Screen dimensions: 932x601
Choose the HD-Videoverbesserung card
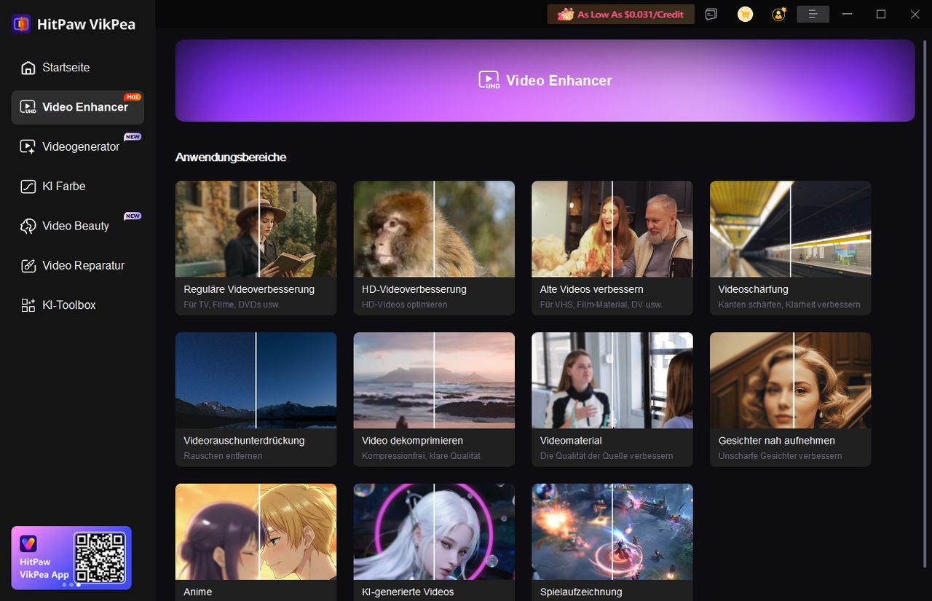point(434,248)
